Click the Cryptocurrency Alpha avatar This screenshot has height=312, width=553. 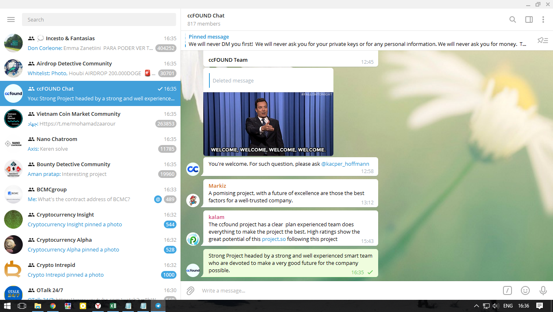(x=13, y=245)
